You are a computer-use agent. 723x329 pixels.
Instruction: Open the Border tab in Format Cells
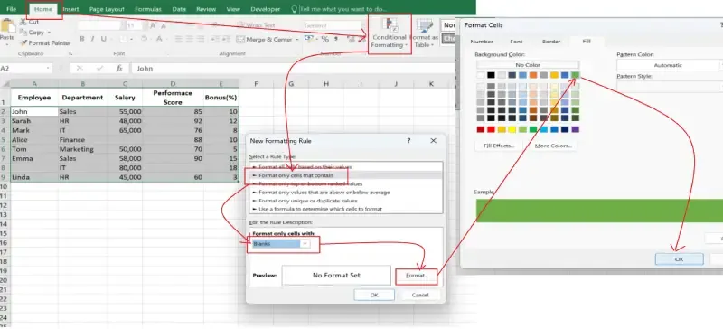click(551, 42)
